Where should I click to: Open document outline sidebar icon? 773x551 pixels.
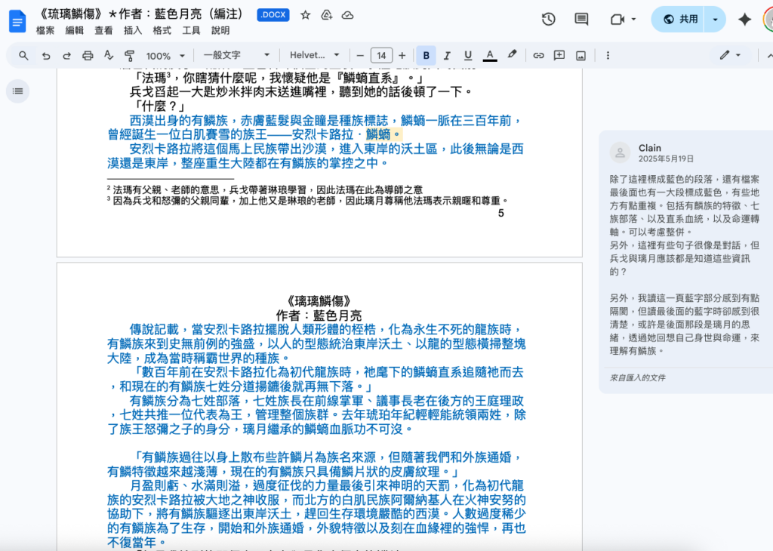pyautogui.click(x=18, y=91)
